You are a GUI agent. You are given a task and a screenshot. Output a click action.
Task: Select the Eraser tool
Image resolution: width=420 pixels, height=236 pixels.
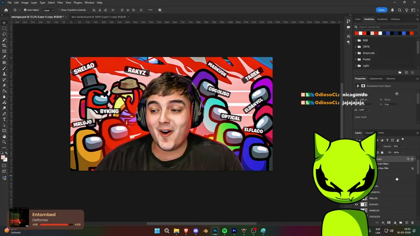pyautogui.click(x=4, y=85)
